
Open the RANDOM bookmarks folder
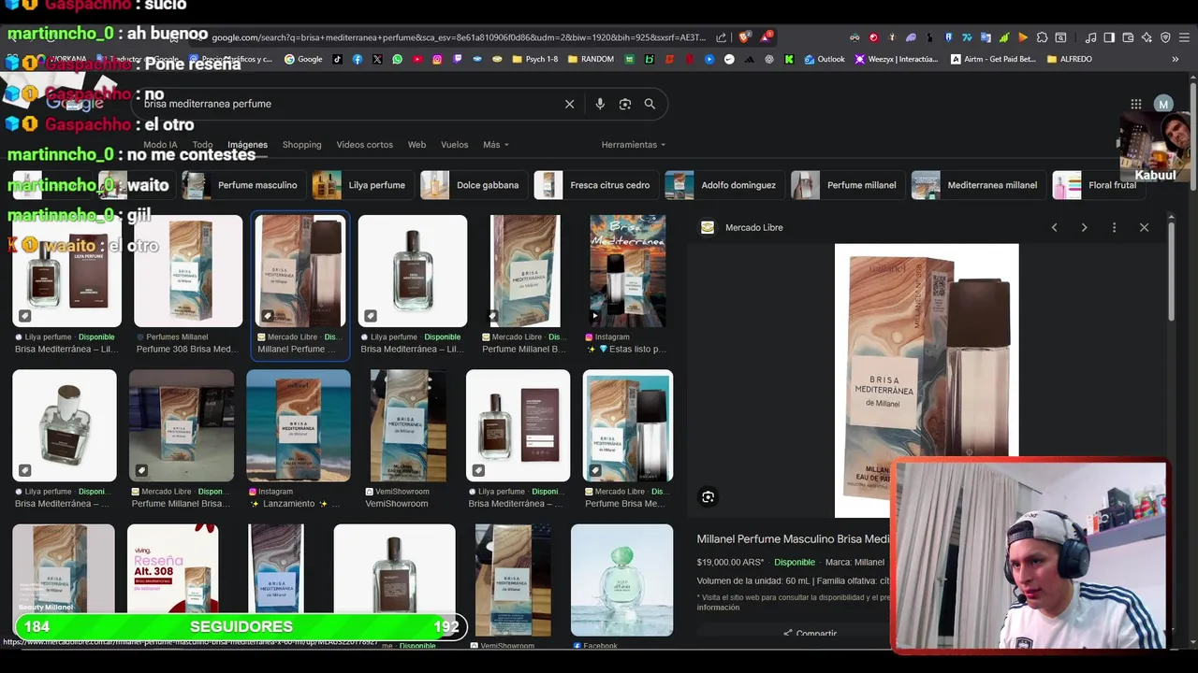(x=591, y=59)
